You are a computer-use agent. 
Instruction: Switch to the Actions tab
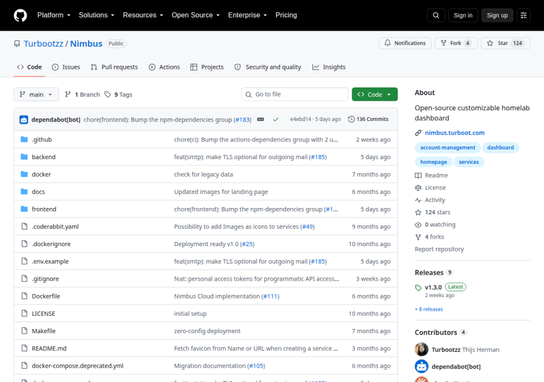164,67
